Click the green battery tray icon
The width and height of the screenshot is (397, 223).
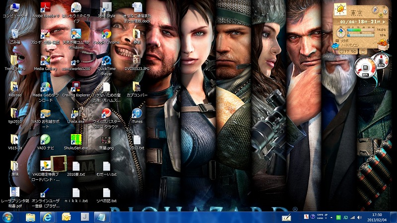point(338,218)
